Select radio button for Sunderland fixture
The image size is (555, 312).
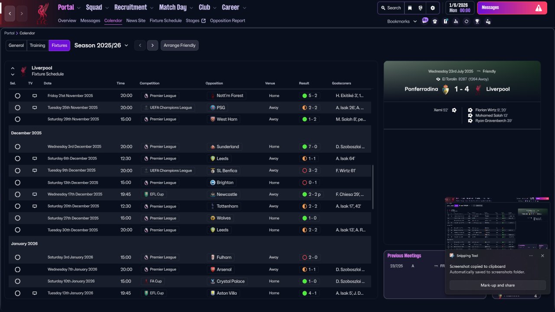(x=17, y=147)
